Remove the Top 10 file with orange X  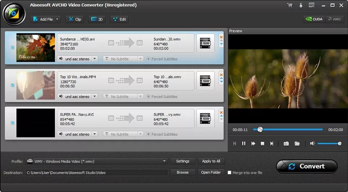(221, 75)
